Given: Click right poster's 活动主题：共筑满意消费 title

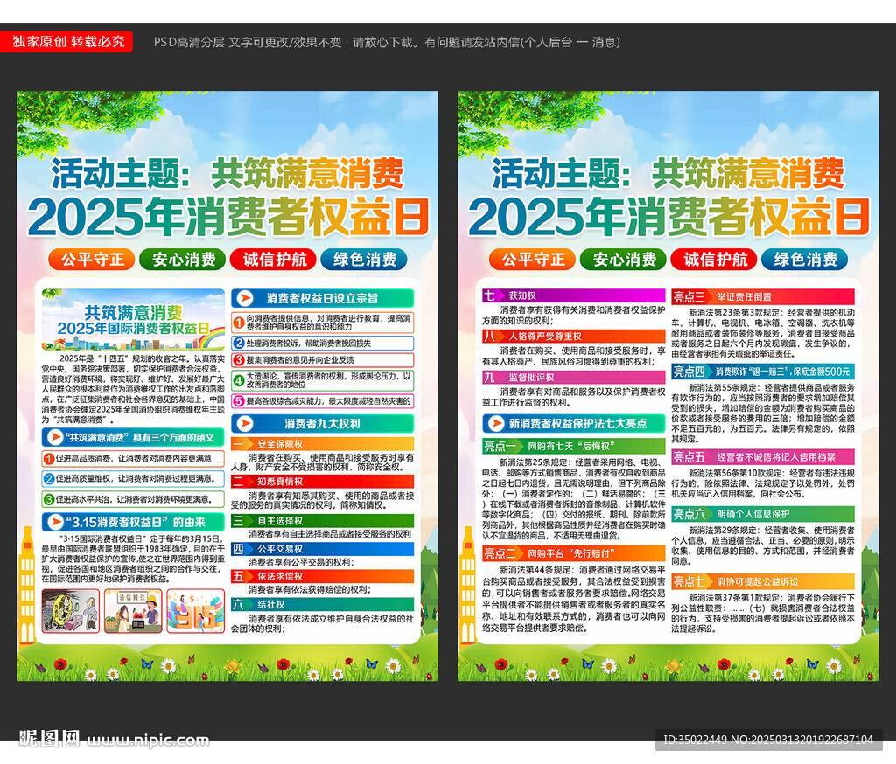Looking at the screenshot, I should point(668,174).
